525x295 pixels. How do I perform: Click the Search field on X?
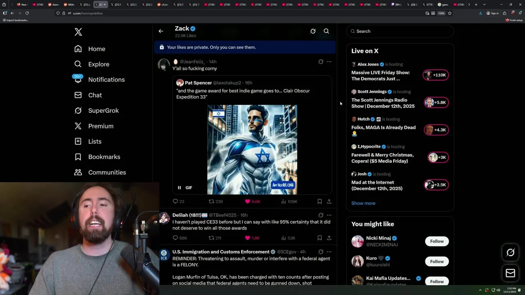pyautogui.click(x=400, y=31)
